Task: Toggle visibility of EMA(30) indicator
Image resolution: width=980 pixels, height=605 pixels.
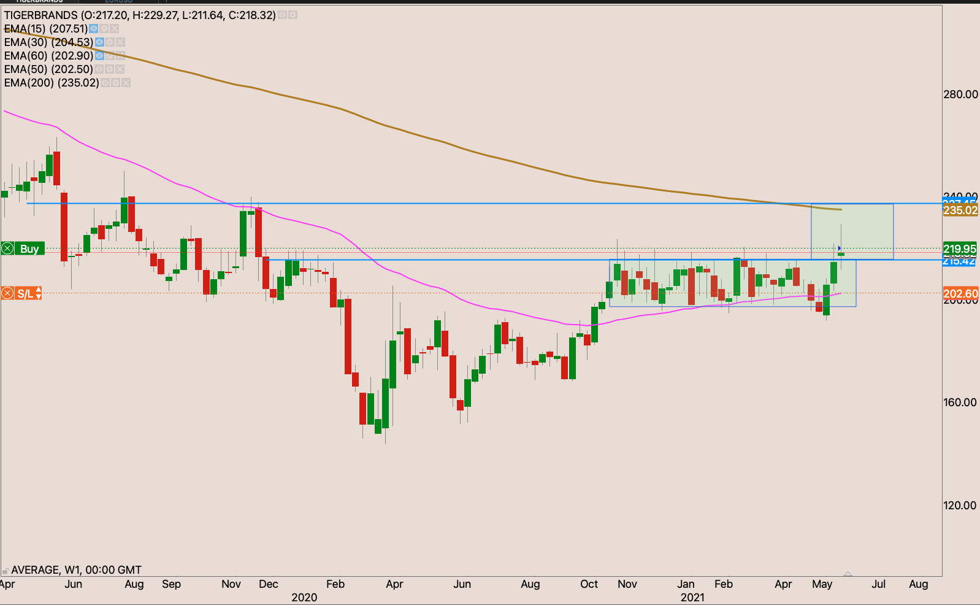Action: (99, 42)
